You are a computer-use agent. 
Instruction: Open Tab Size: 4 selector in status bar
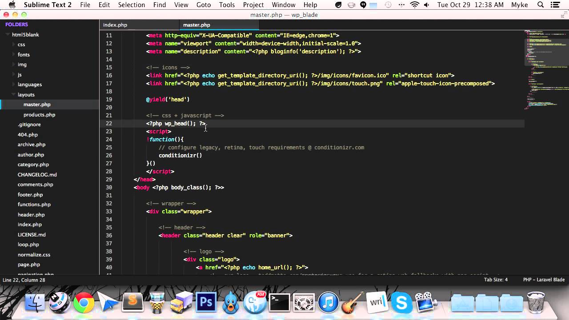(x=496, y=280)
